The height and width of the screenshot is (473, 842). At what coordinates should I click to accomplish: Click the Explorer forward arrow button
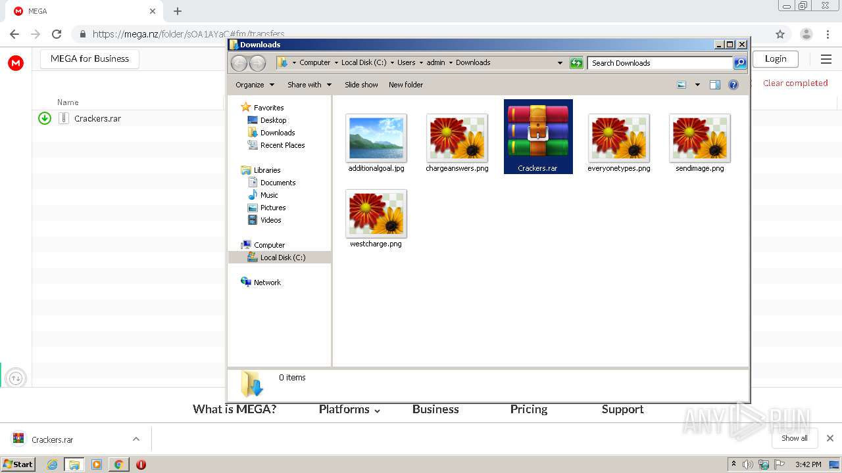pyautogui.click(x=257, y=63)
